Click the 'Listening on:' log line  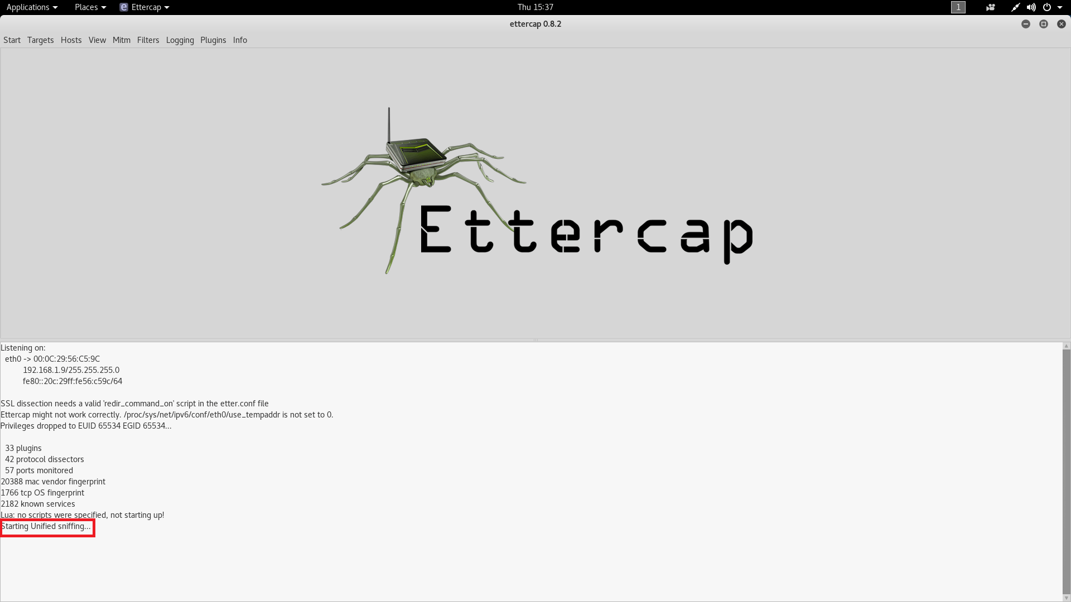coord(23,348)
